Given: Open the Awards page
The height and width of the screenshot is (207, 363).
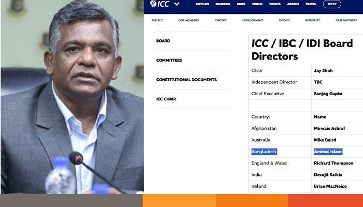Looking at the screenshot, I should click(x=293, y=4).
